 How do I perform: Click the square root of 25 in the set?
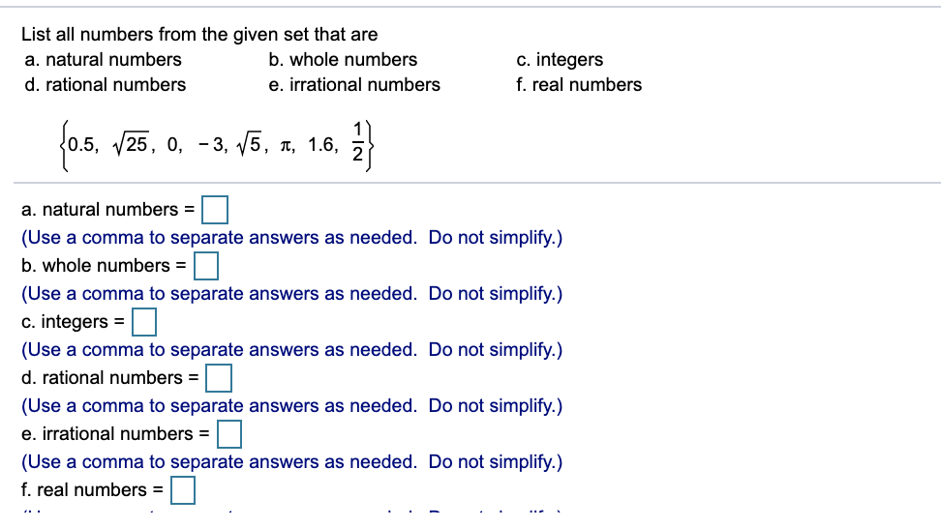click(x=126, y=145)
